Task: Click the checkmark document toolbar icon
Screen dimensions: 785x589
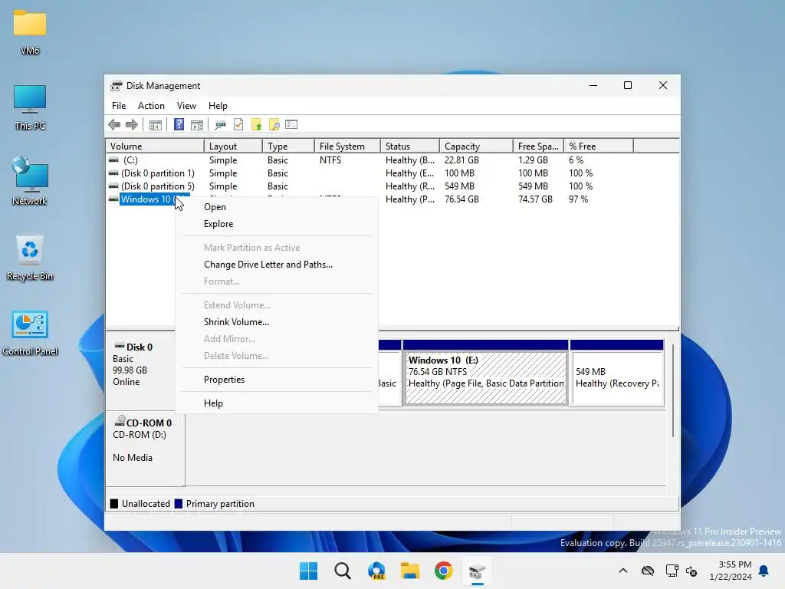Action: pos(238,125)
